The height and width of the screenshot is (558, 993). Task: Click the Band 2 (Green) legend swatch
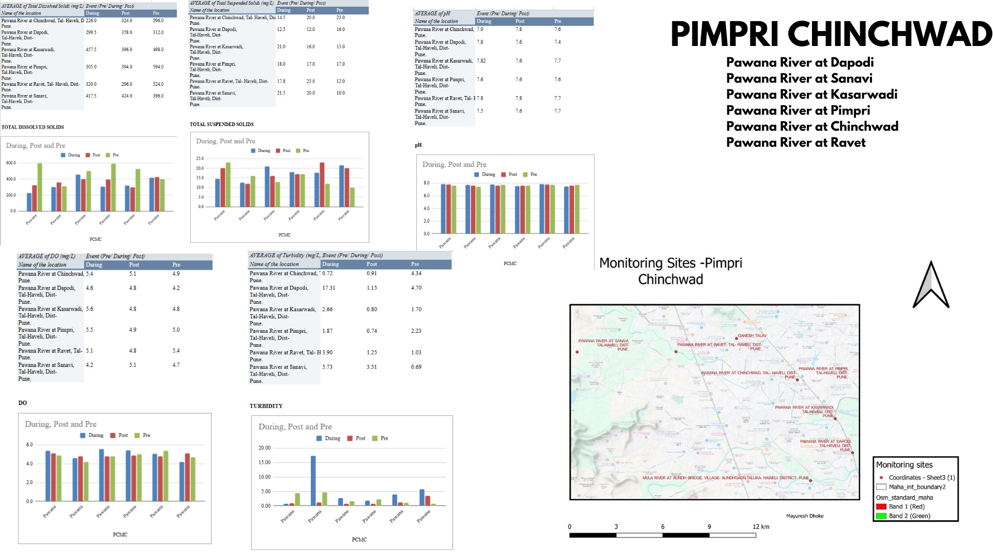pos(881,516)
